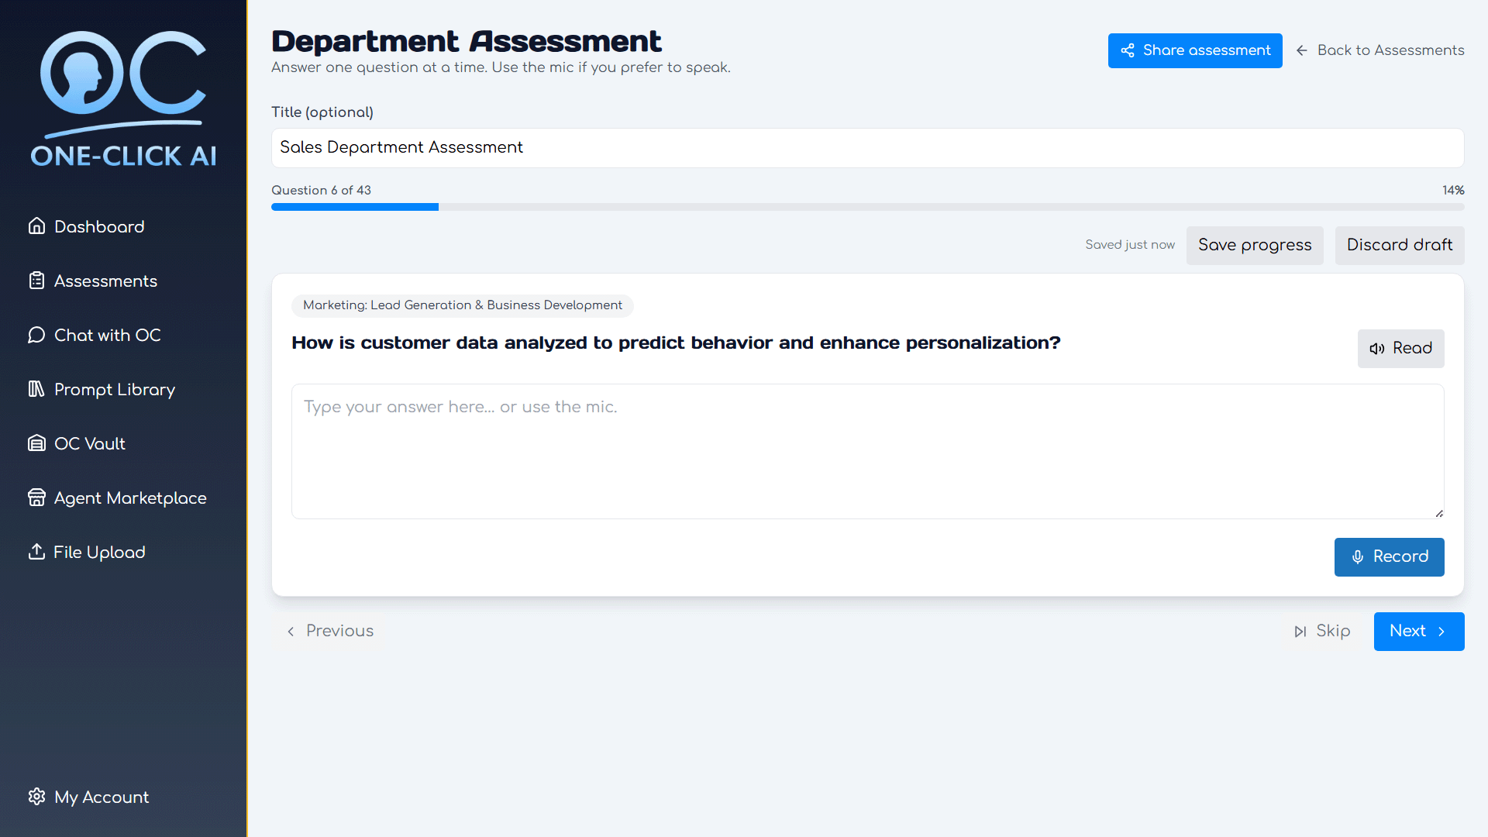Follow the Back to Assessments link

tap(1380, 50)
